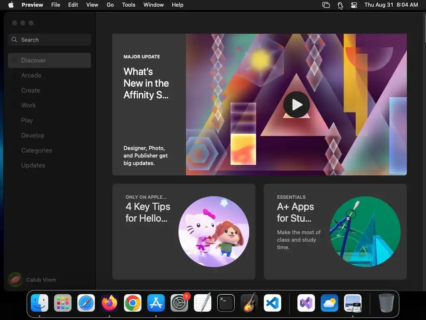Open the A+ Apps for Students card
The height and width of the screenshot is (320, 426).
(335, 232)
